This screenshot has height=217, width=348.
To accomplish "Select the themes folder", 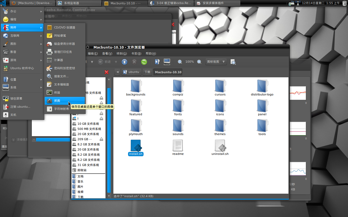I will 220,127.
